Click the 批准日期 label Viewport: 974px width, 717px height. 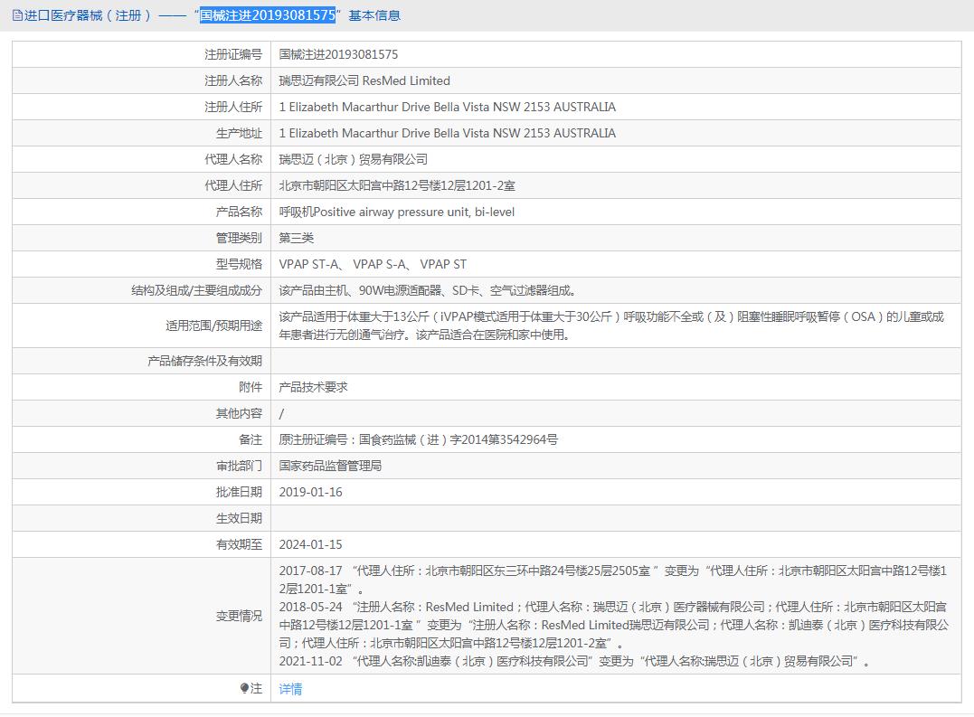coord(239,492)
